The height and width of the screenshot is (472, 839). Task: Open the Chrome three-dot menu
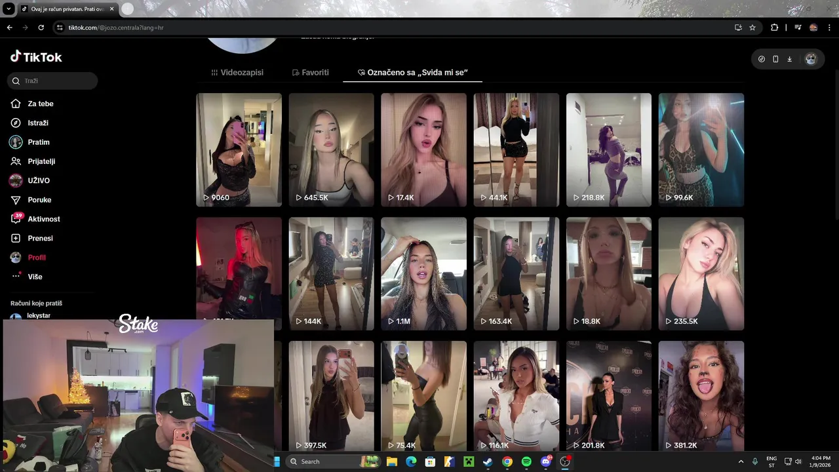point(829,28)
